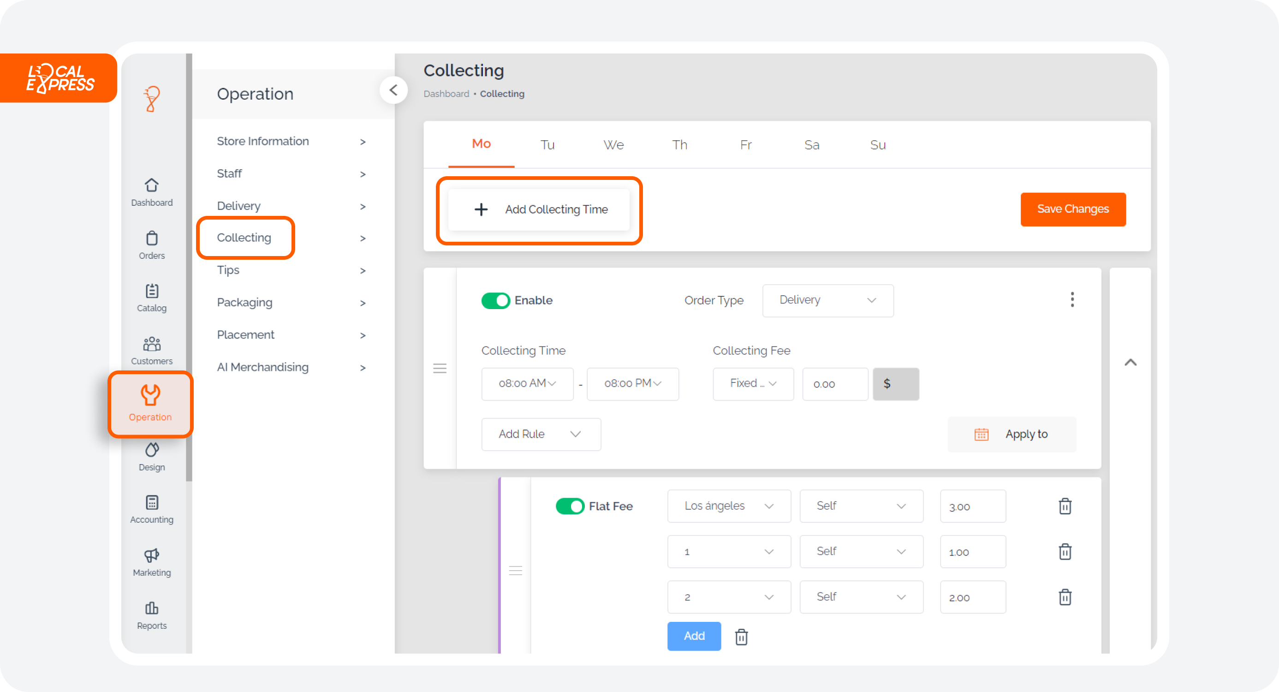This screenshot has width=1279, height=692.
Task: Open Reports in the sidebar
Action: [151, 615]
